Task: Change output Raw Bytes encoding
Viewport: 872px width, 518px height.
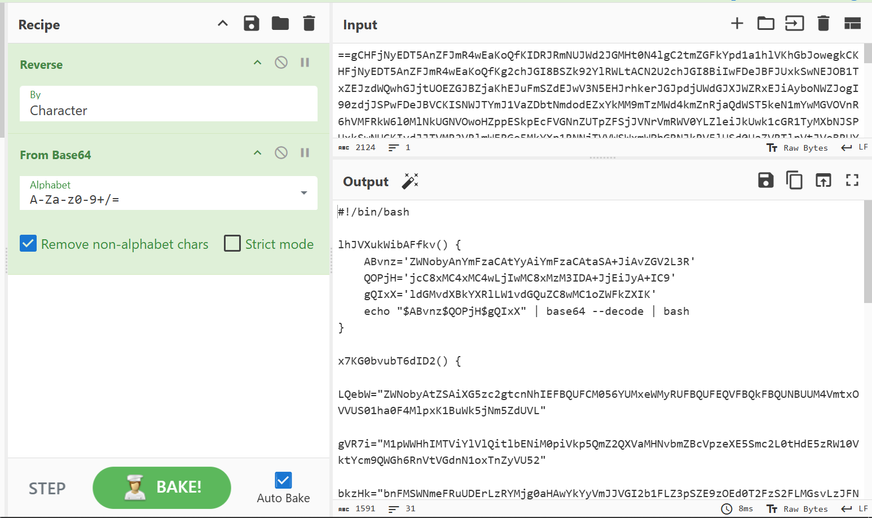Action: pos(797,509)
